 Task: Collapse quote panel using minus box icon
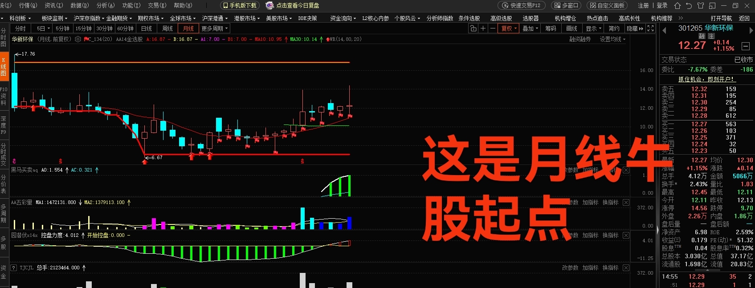[746, 46]
